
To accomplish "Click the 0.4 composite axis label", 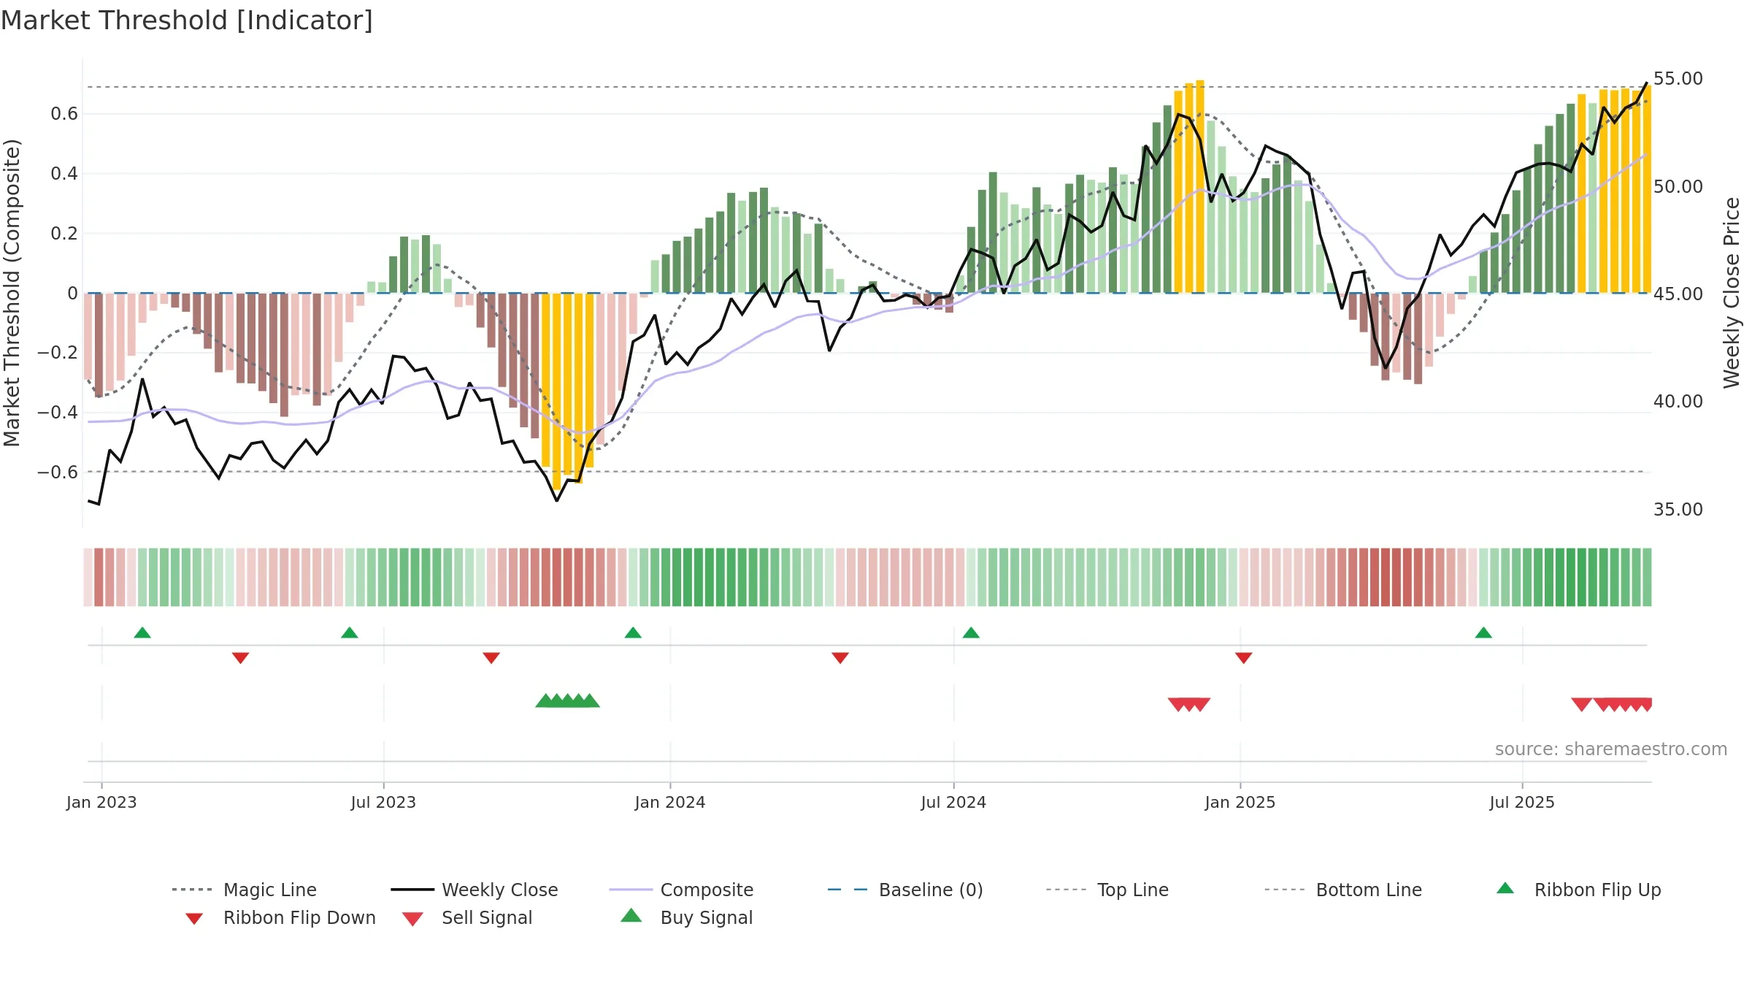I will coord(64,174).
